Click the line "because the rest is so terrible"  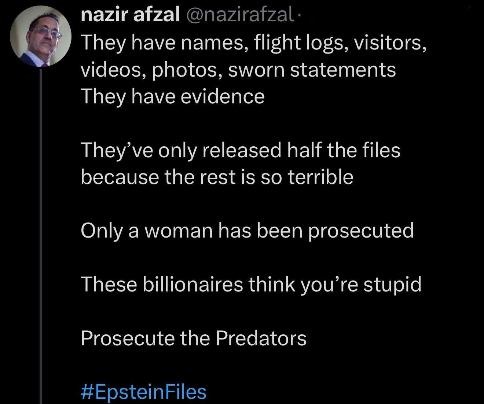coord(217,177)
